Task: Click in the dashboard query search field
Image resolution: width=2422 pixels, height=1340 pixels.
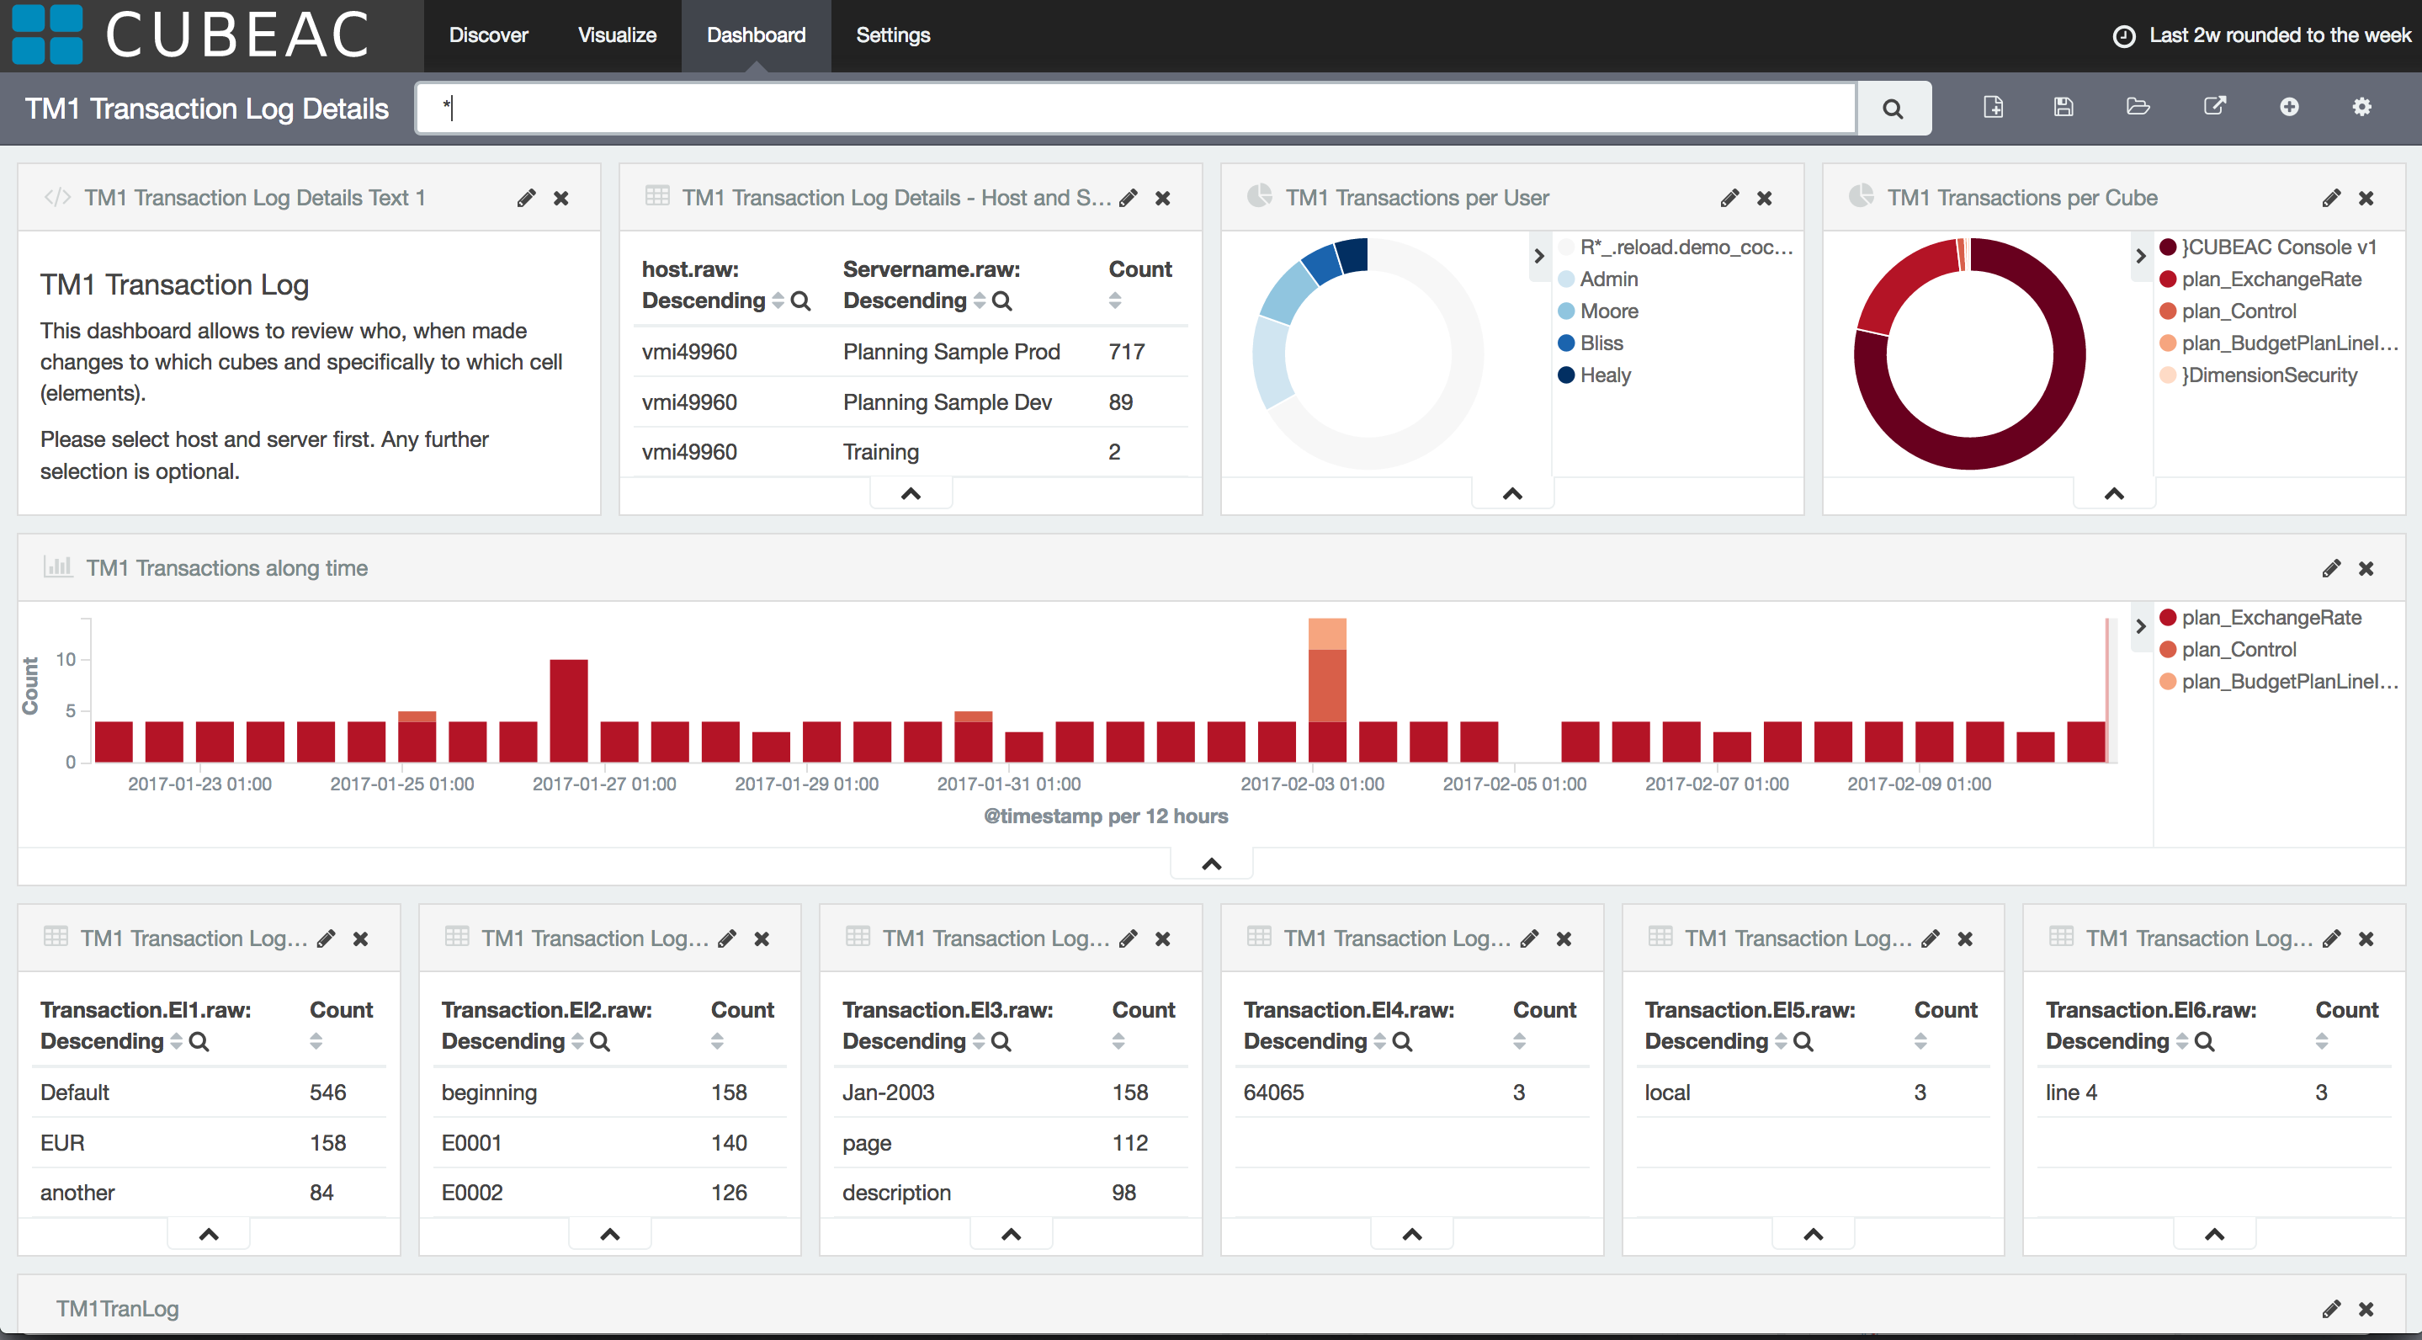Action: (x=1137, y=108)
